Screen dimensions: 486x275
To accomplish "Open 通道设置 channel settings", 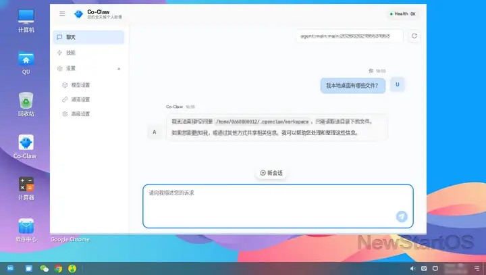I will [80, 99].
